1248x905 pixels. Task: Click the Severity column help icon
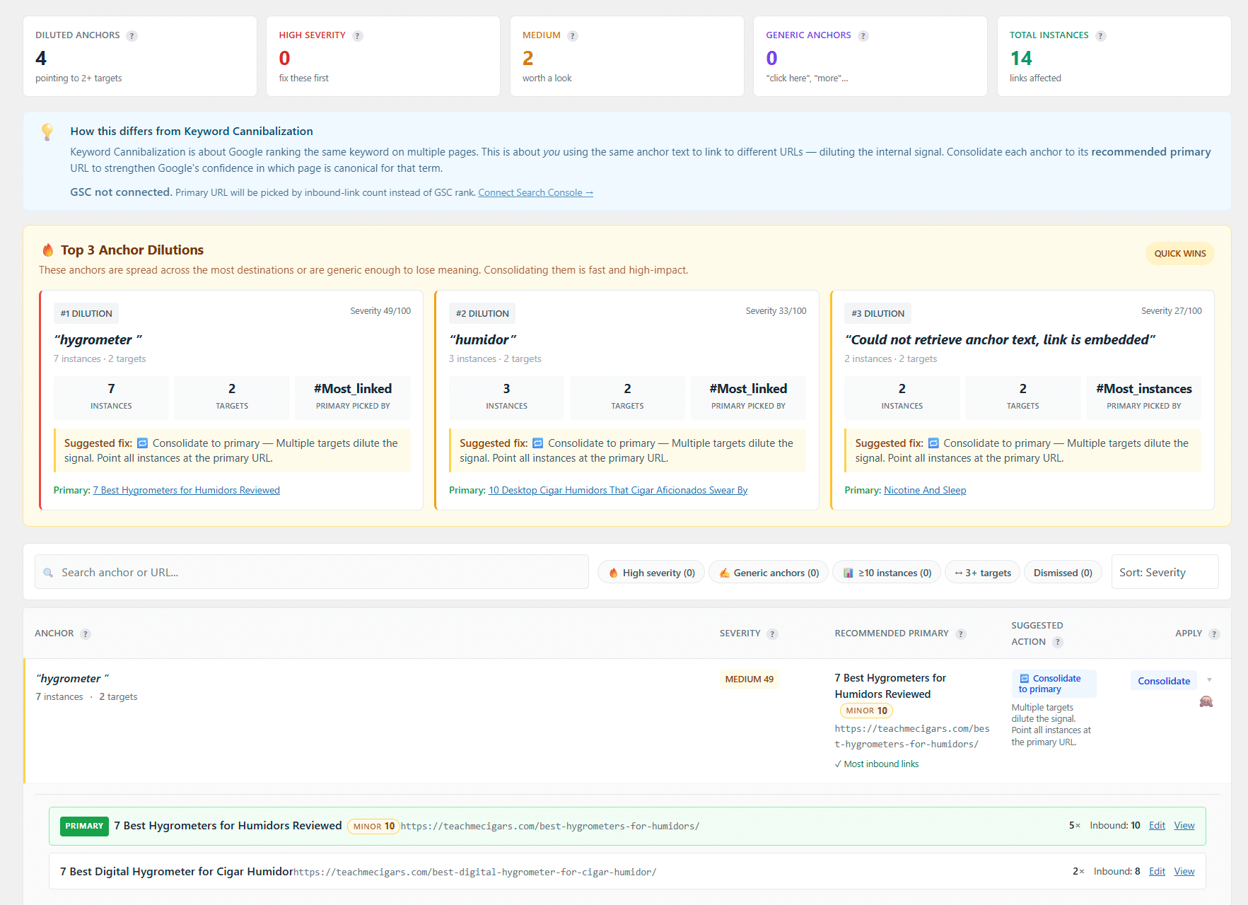click(773, 634)
